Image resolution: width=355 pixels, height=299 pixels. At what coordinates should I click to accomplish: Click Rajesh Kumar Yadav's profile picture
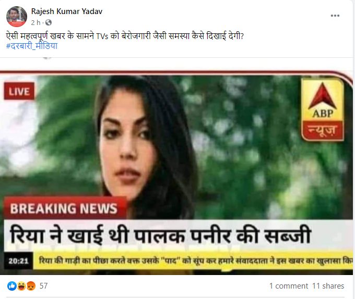(17, 17)
